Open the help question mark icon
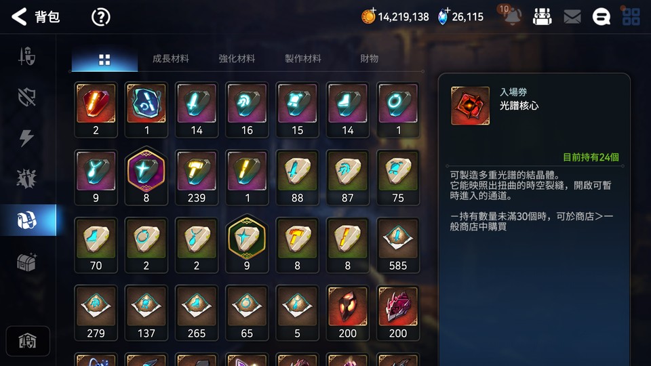This screenshot has height=366, width=651. click(100, 17)
